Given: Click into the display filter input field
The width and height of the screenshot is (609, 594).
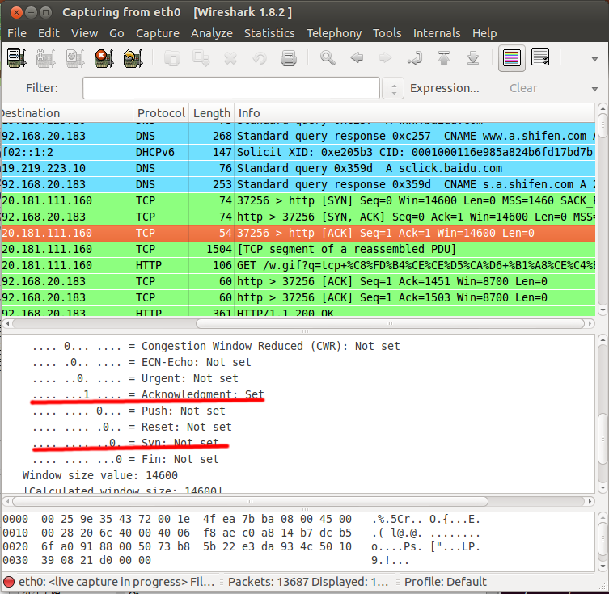Looking at the screenshot, I should (x=231, y=88).
